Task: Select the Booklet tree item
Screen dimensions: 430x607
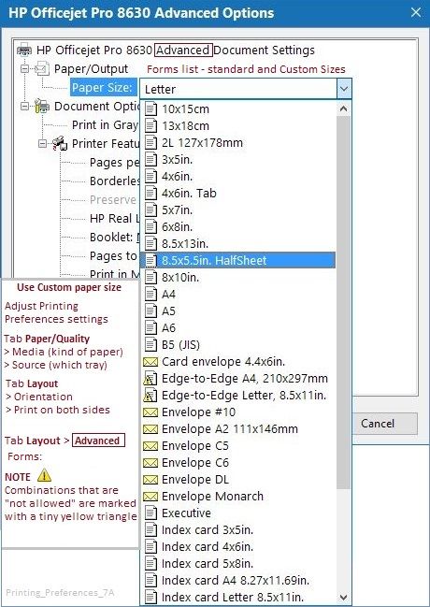Action: pos(115,237)
